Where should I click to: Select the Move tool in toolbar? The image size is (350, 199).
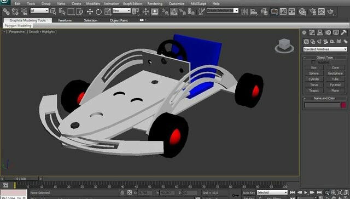tap(90, 12)
